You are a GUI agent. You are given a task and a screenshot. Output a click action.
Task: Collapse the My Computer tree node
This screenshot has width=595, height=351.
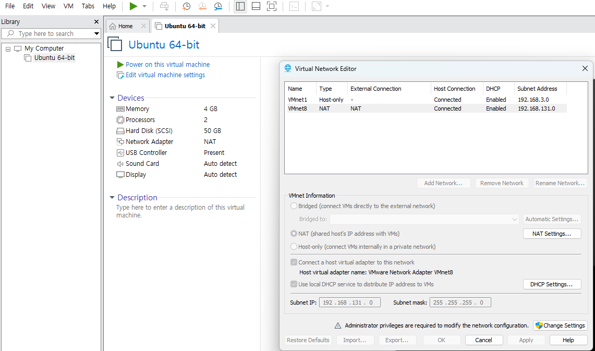[8, 49]
